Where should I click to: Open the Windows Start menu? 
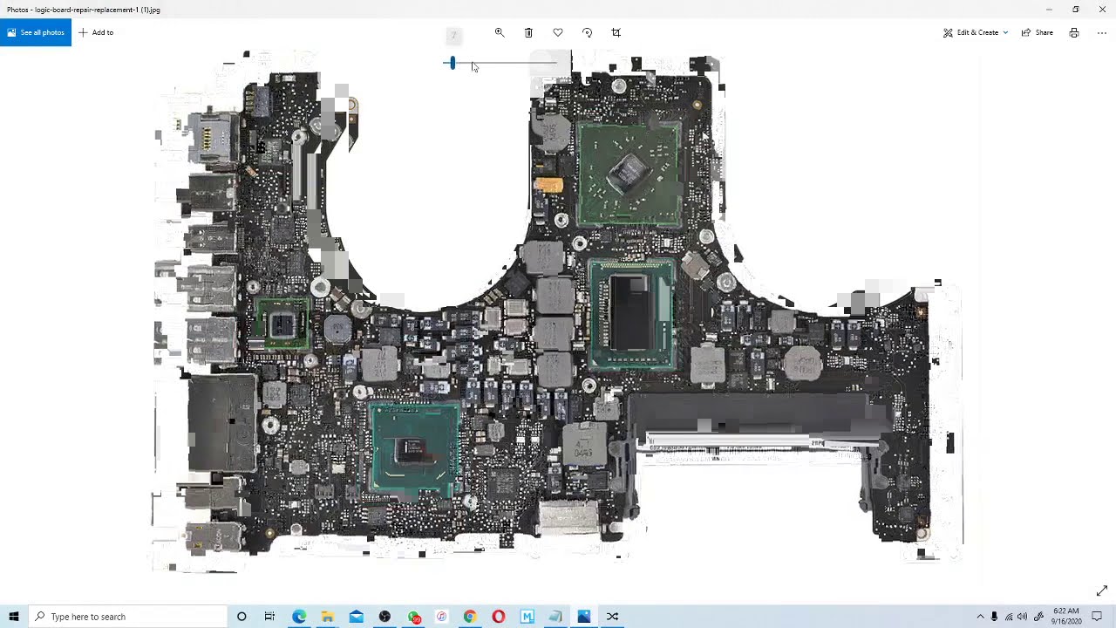pos(14,617)
